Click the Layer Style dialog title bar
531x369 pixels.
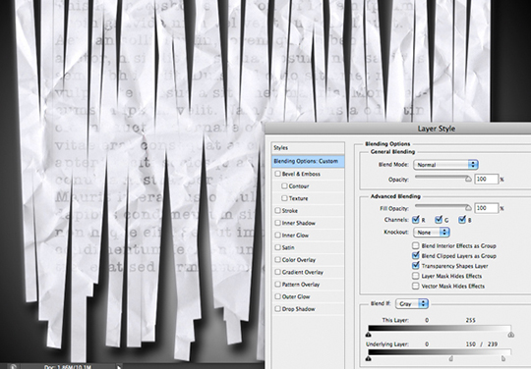(398, 129)
